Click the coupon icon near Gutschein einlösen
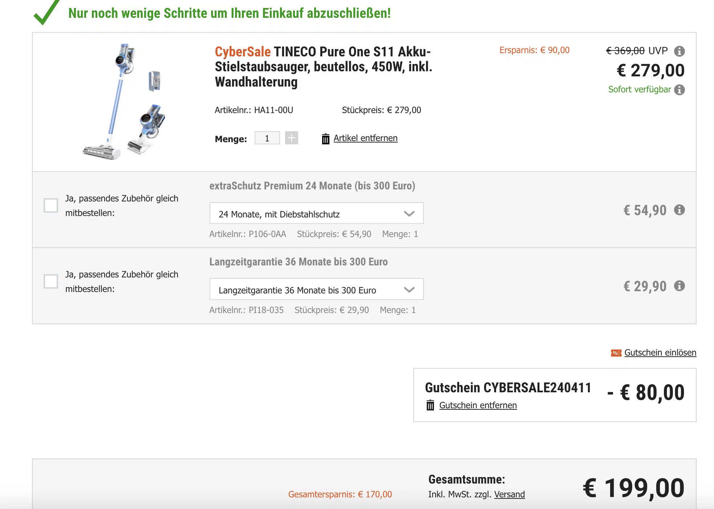 click(x=616, y=353)
